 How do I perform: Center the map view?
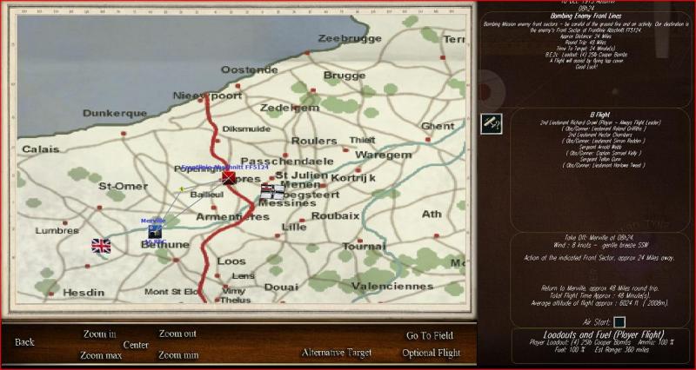coord(136,345)
